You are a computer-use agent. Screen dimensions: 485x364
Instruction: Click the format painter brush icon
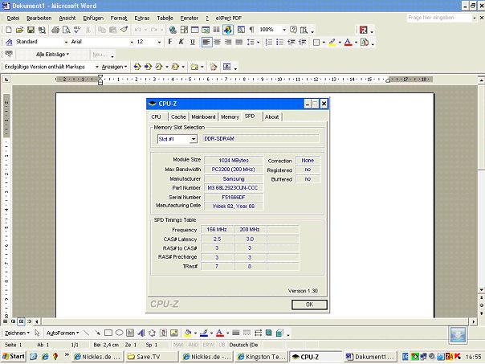(124, 30)
